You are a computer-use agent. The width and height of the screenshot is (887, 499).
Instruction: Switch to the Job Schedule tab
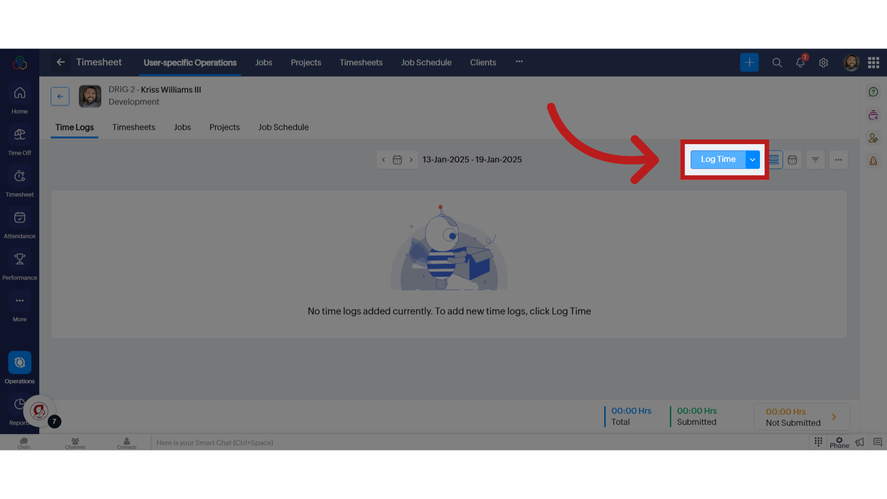pos(283,127)
